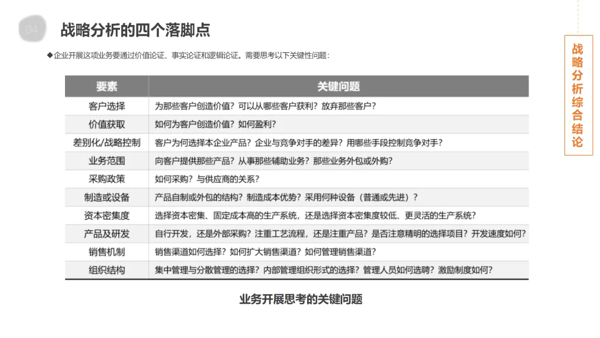This screenshot has width=600, height=338.
Task: Click the text 如何为客户创造价值？如何盈利？
Action: pyautogui.click(x=216, y=125)
